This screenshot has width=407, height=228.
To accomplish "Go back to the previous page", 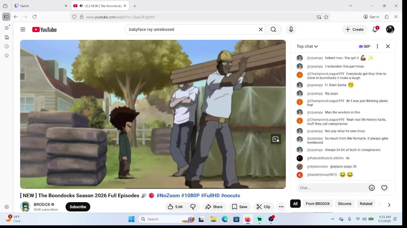I will tap(16, 17).
